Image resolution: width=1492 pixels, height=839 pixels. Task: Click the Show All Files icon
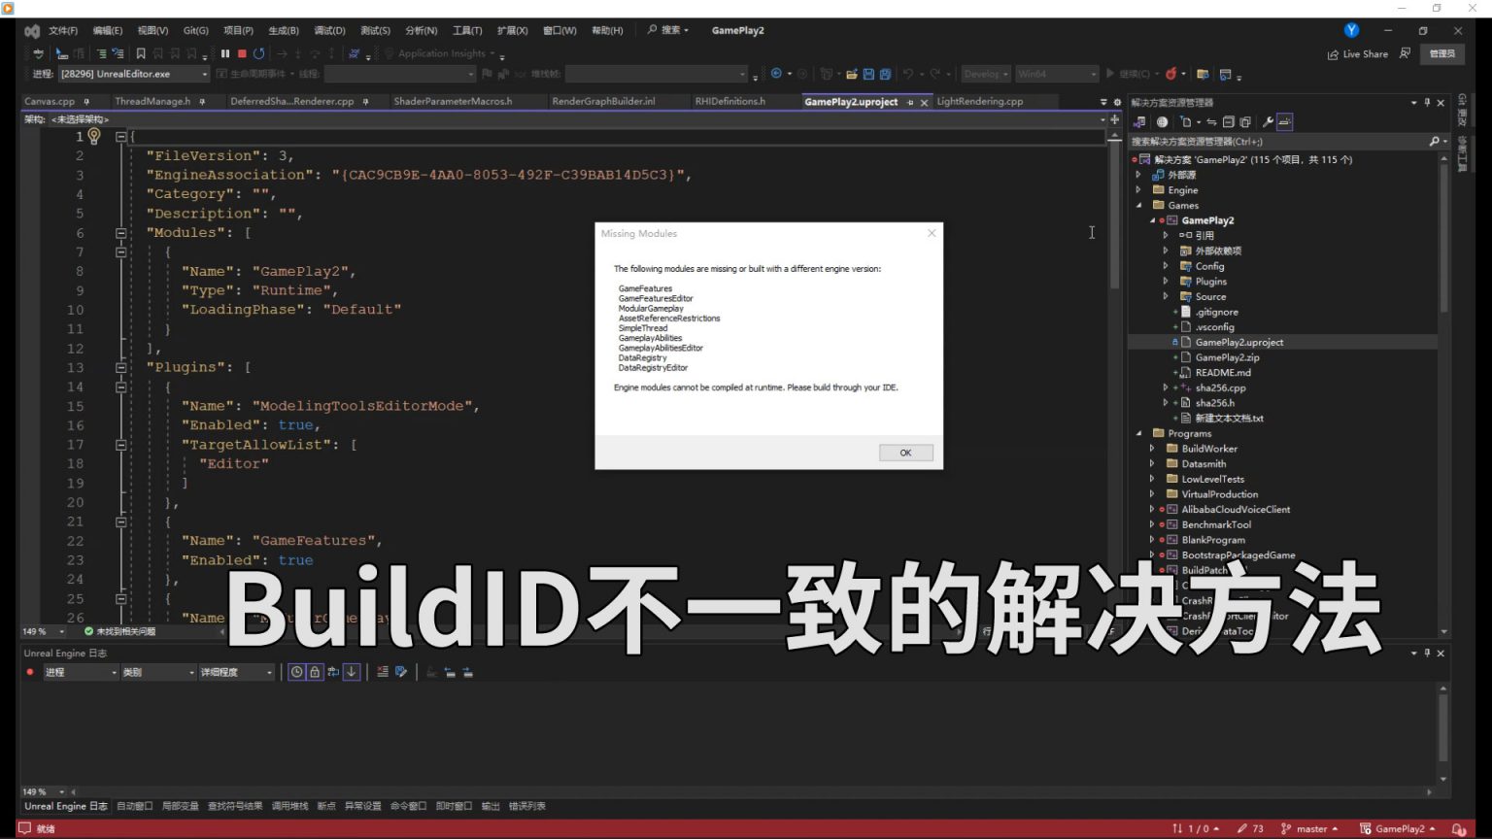click(1244, 121)
